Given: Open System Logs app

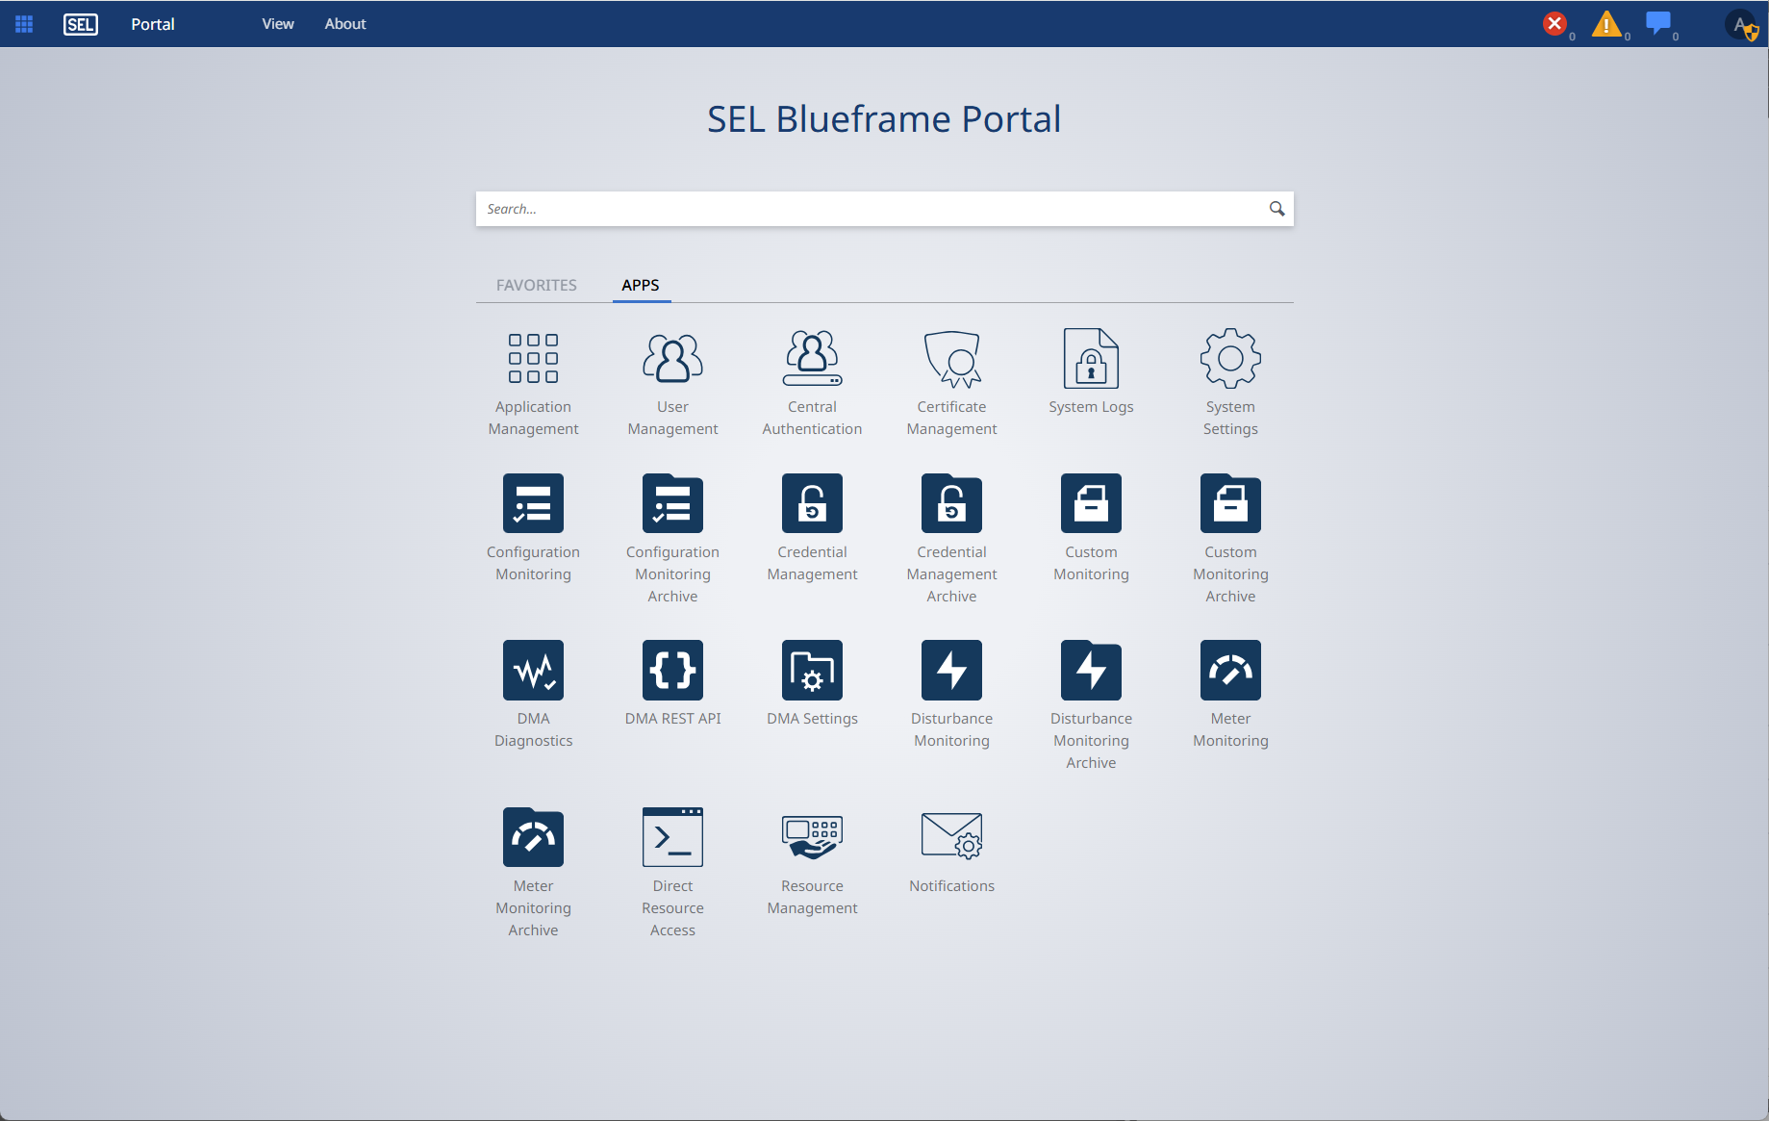Looking at the screenshot, I should point(1091,358).
